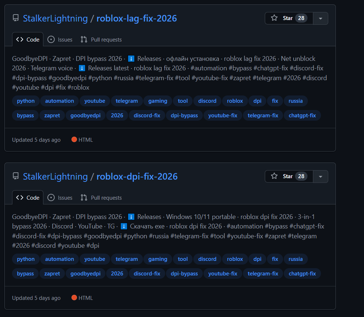Click the discord topic tag in roblox-dpi-fix-2026

pyautogui.click(x=207, y=259)
